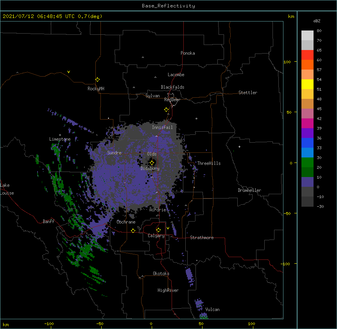Screen dimensions: 337x329
Task: Click the white asterisk above the Limestone label
Action: point(60,135)
